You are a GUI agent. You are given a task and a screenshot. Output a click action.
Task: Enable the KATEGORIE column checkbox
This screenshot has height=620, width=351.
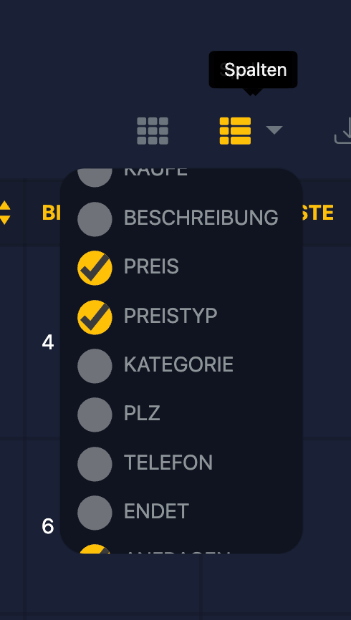(95, 366)
